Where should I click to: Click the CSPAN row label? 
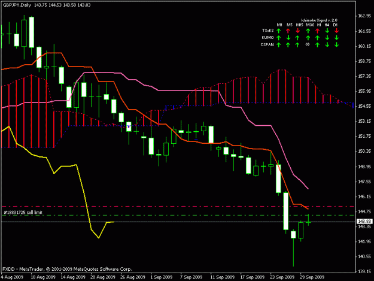pos(267,44)
